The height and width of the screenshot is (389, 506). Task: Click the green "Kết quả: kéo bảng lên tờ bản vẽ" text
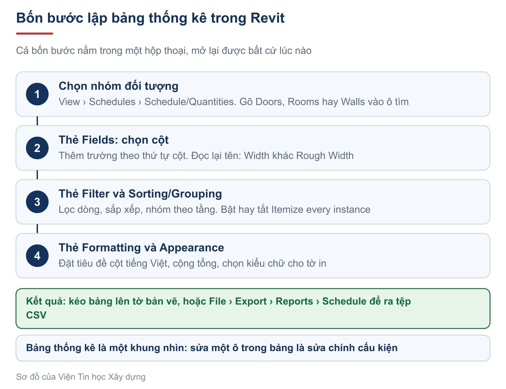point(218,308)
